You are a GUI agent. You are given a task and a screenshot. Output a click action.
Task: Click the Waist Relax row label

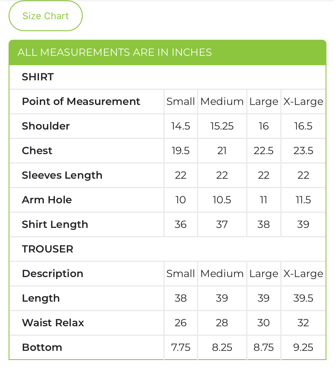[x=53, y=323]
